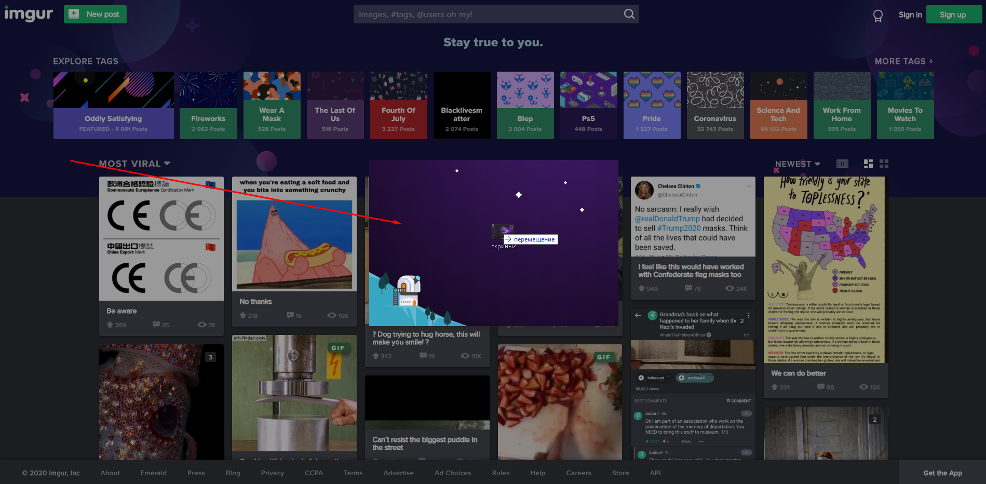
Task: Click the search magnifier icon
Action: [629, 14]
